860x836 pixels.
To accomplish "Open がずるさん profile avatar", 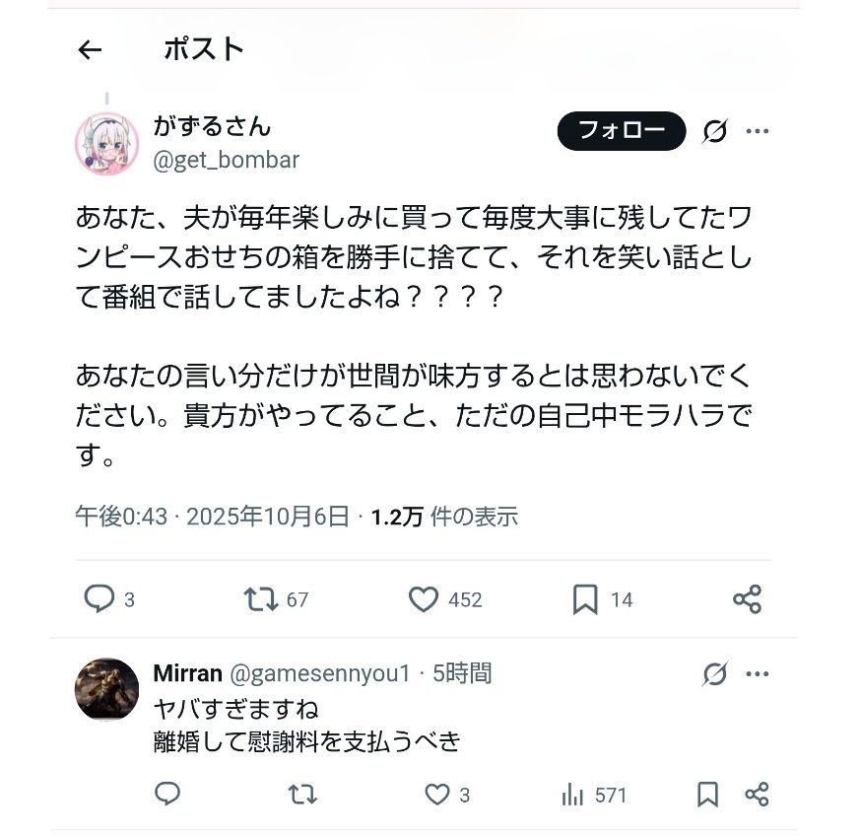I will click(106, 144).
